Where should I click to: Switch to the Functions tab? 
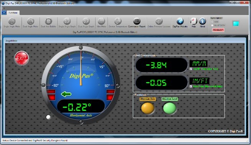click(x=13, y=13)
